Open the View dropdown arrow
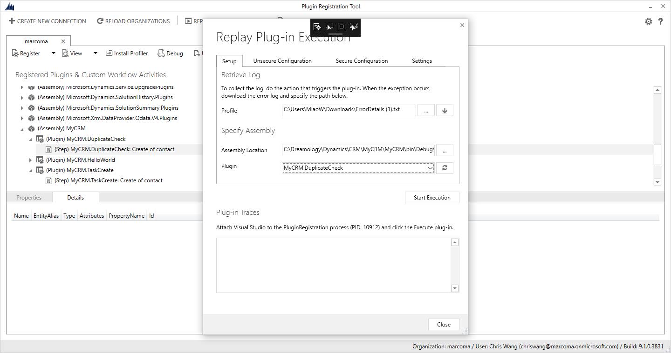The image size is (671, 353). coord(95,53)
